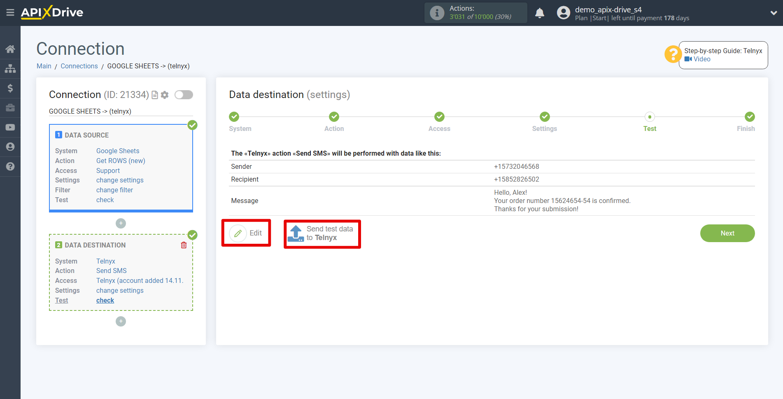The width and height of the screenshot is (783, 399).
Task: Open the Connections sitemap sidebar icon
Action: pyautogui.click(x=10, y=68)
